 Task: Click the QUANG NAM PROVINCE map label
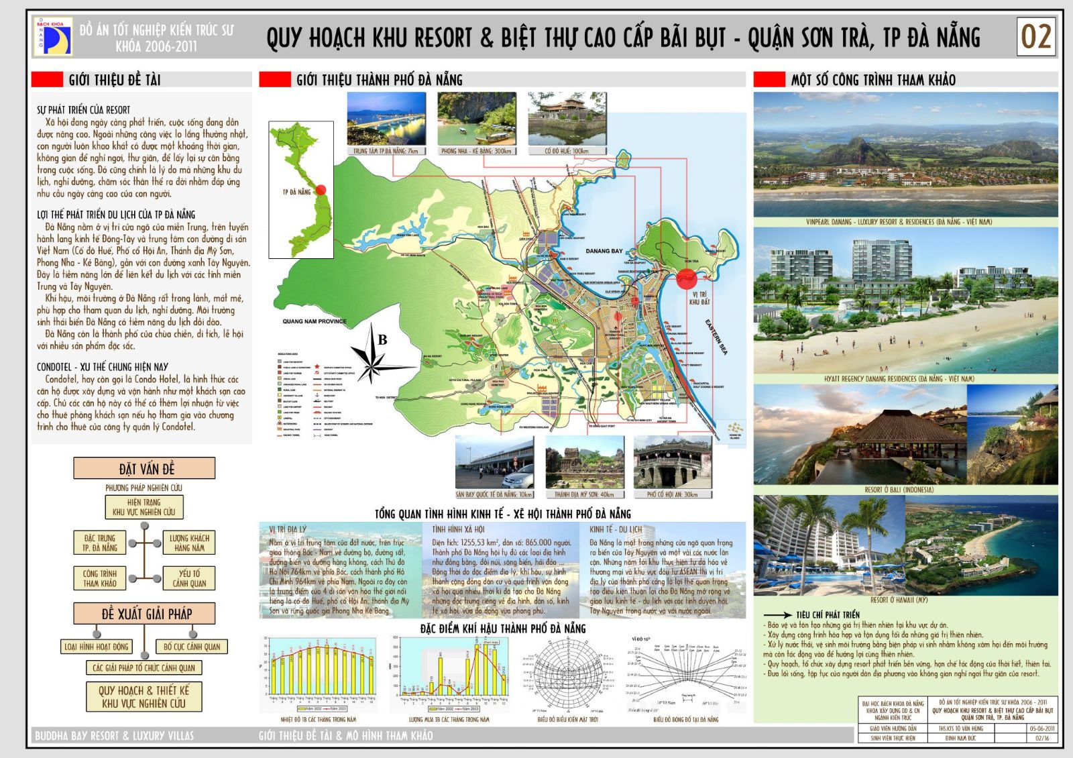pyautogui.click(x=315, y=321)
